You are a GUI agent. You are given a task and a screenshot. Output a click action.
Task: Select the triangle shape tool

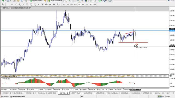(x=50, y=4)
